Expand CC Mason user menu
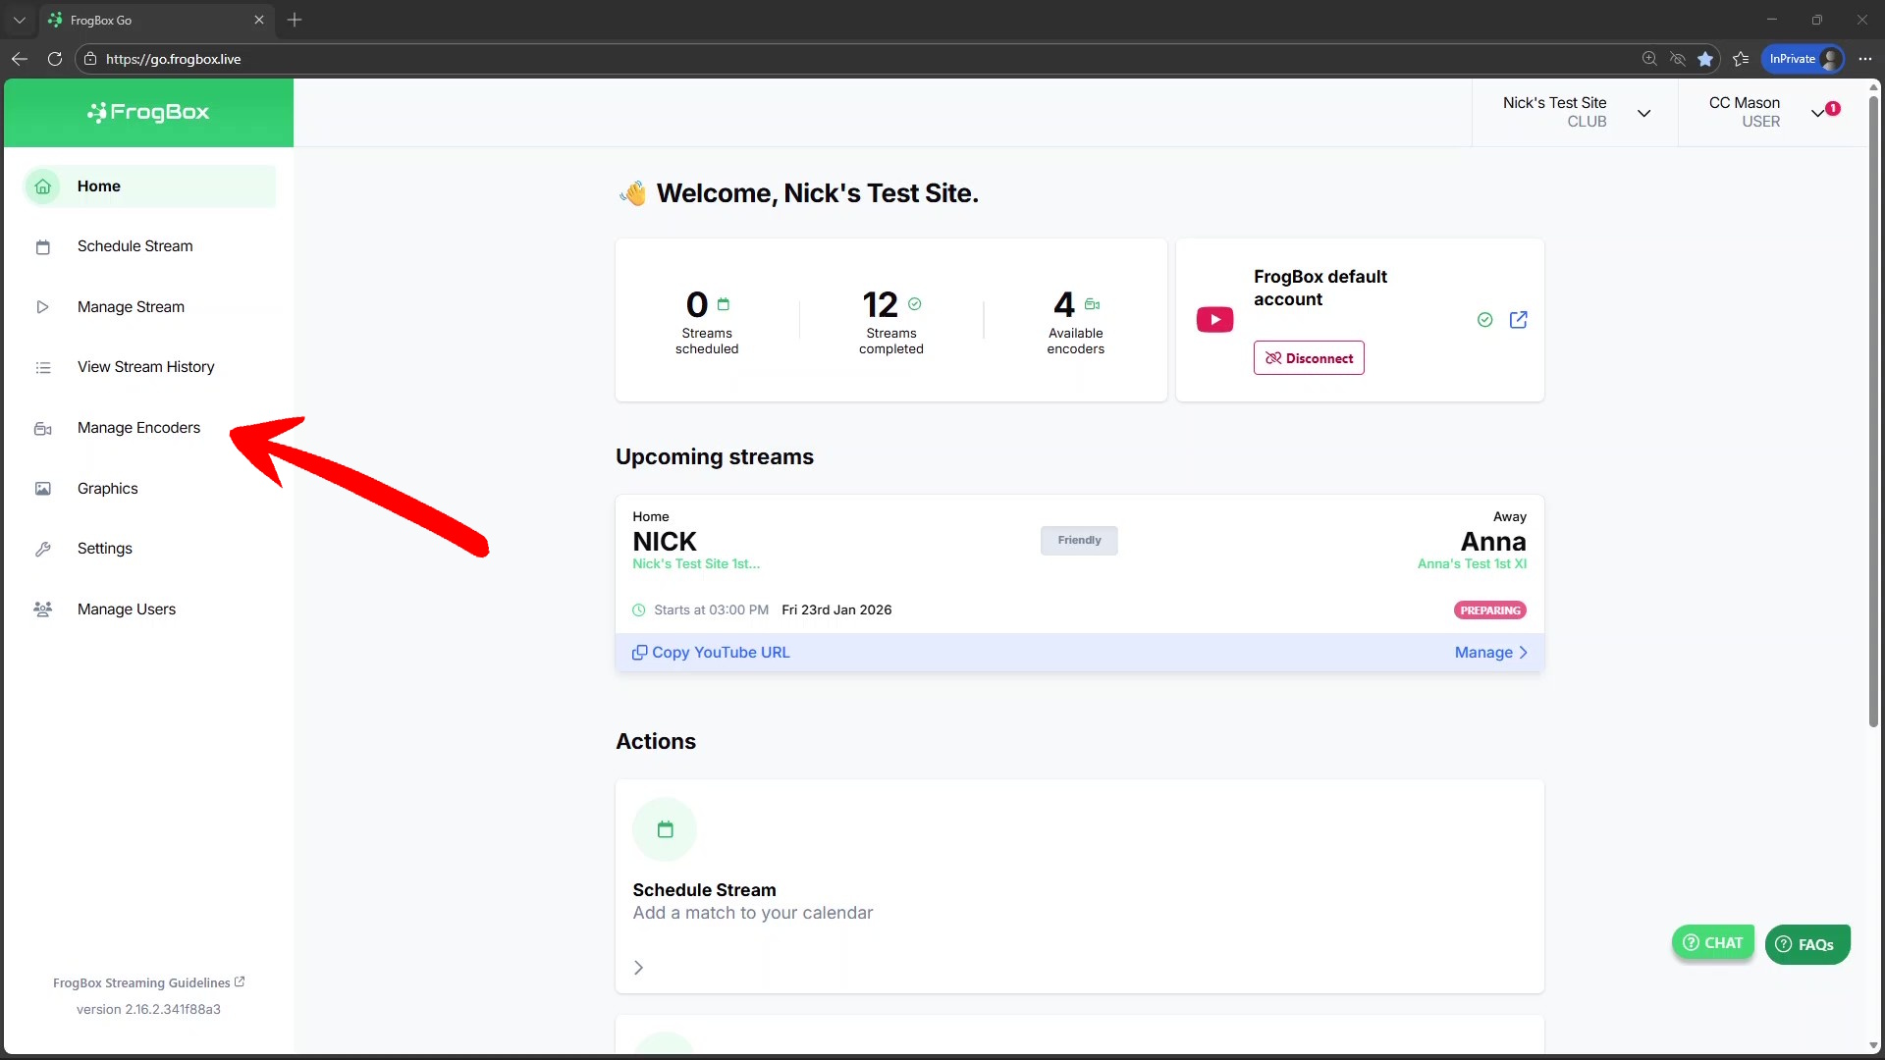The width and height of the screenshot is (1885, 1060). [x=1818, y=113]
